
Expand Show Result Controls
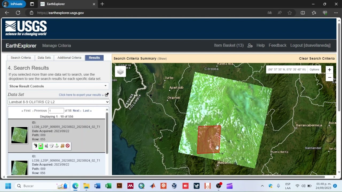click(x=59, y=86)
